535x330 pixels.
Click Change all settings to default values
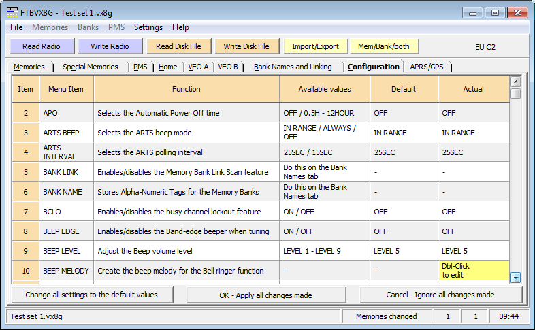tap(92, 295)
